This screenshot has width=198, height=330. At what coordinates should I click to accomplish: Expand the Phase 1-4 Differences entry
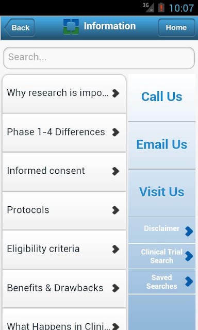coord(64,133)
